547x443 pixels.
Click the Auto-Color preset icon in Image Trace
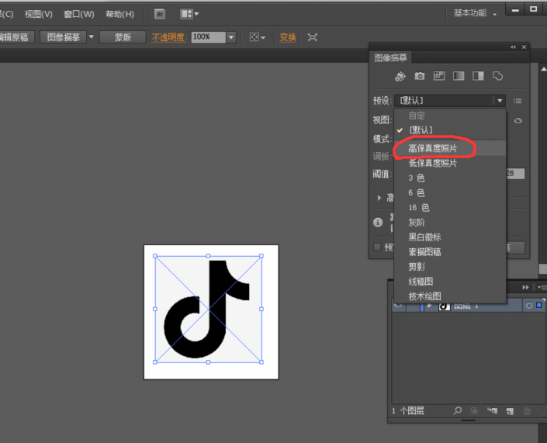400,76
